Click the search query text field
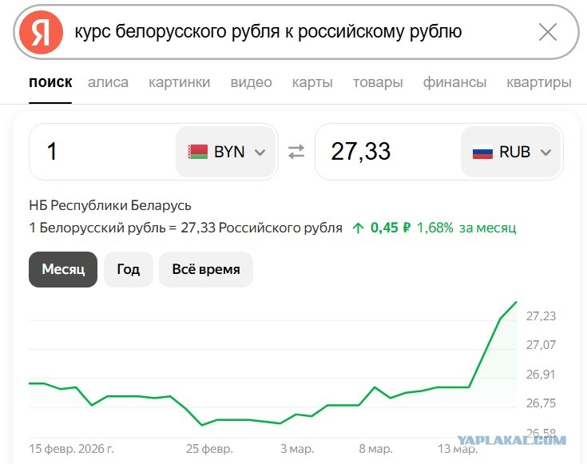Screen dimensions: 587x464 (295, 32)
